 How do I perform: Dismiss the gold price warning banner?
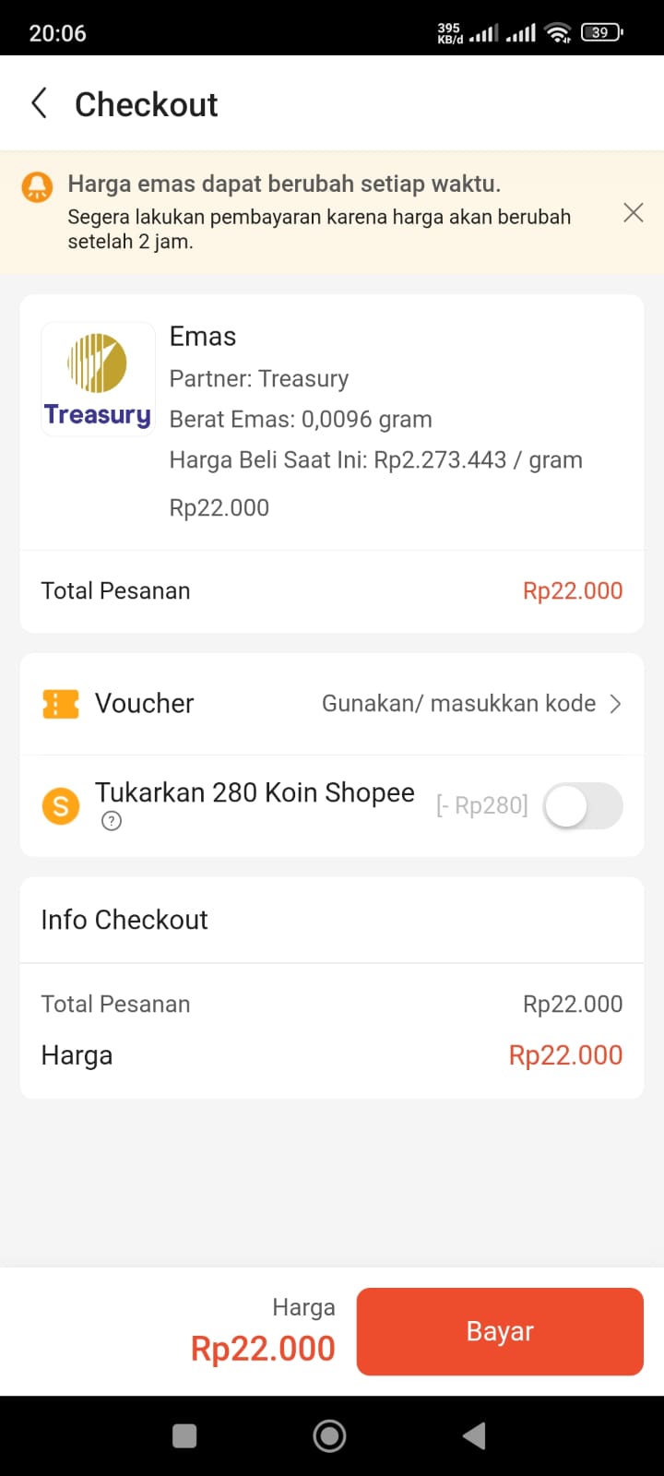pyautogui.click(x=633, y=213)
